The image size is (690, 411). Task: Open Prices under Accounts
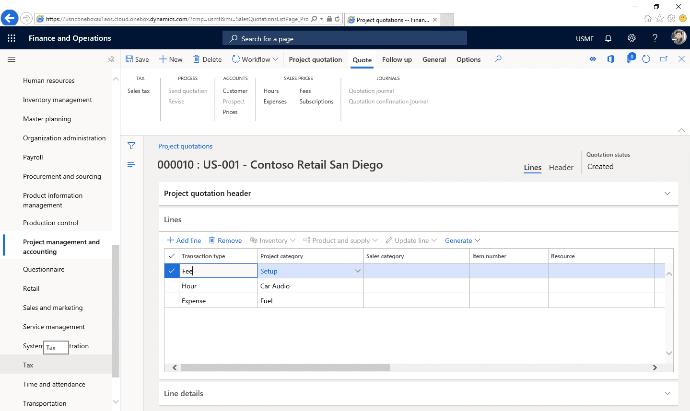click(x=230, y=112)
